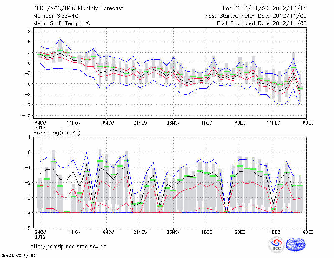Image resolution: width=334 pixels, height=258 pixels.
Task: Select the forecast period 2012/11/06-2012/12/15 text
Action: 265,8
